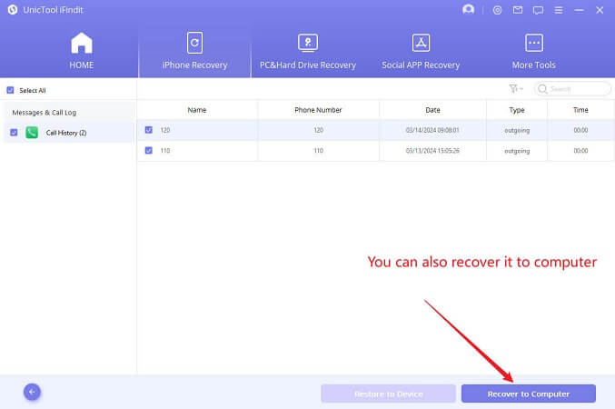Click the back arrow circle button
The height and width of the screenshot is (409, 615).
[32, 393]
